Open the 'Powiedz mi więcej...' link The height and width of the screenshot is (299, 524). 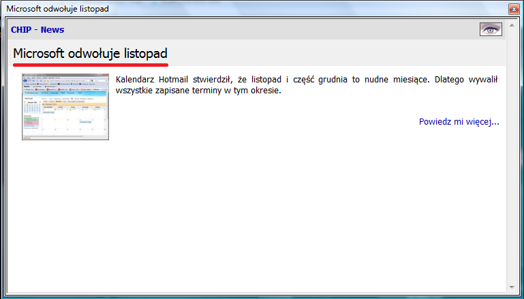click(459, 122)
